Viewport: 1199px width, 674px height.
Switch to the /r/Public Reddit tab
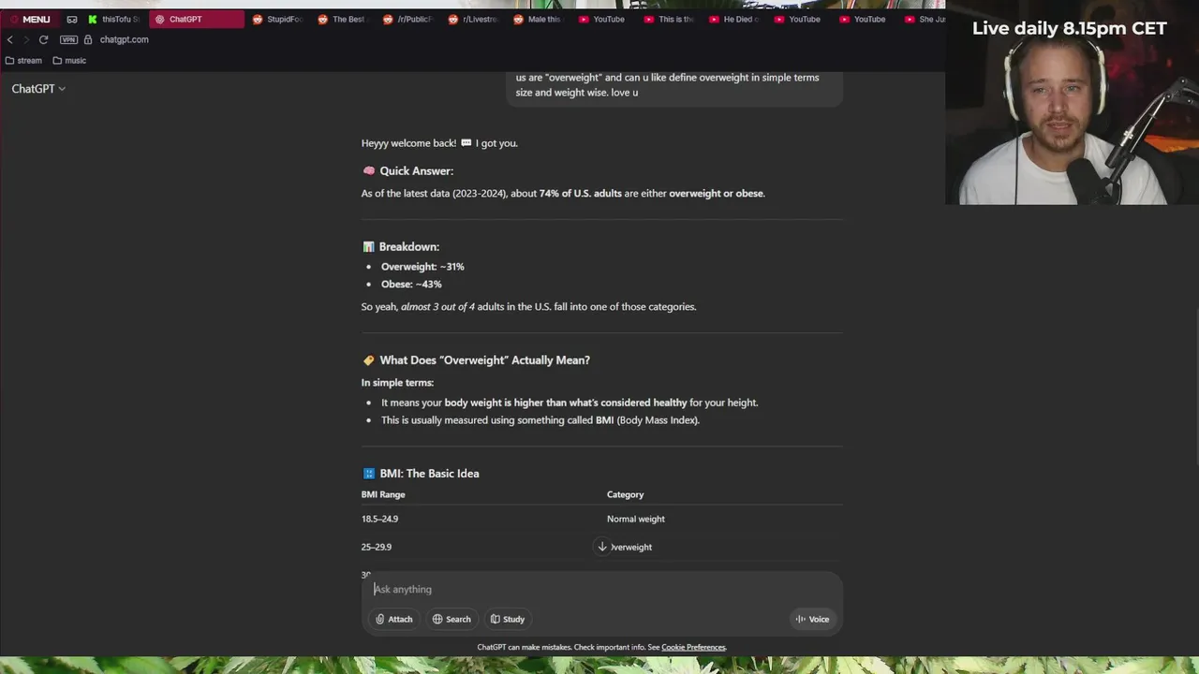407,19
